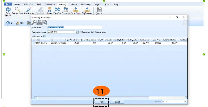Switch to the CRM ribbon tab

pos(107,4)
